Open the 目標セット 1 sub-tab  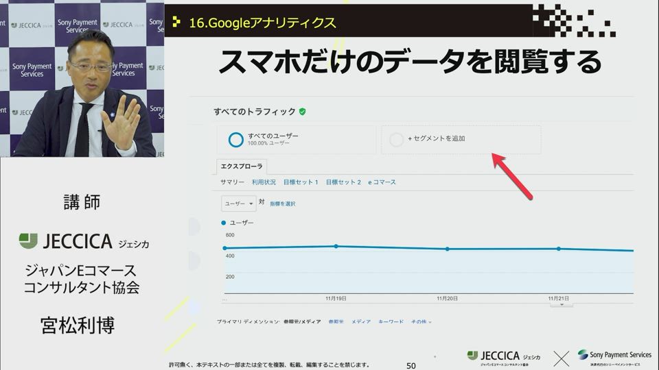(301, 182)
